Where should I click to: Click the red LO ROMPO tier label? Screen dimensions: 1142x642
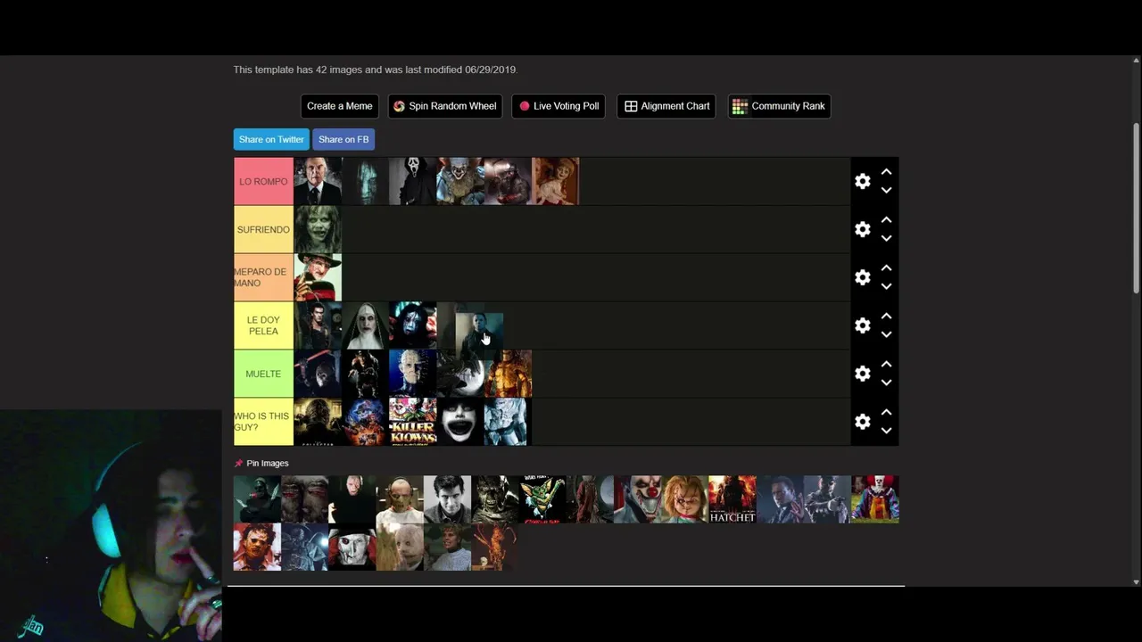point(263,181)
